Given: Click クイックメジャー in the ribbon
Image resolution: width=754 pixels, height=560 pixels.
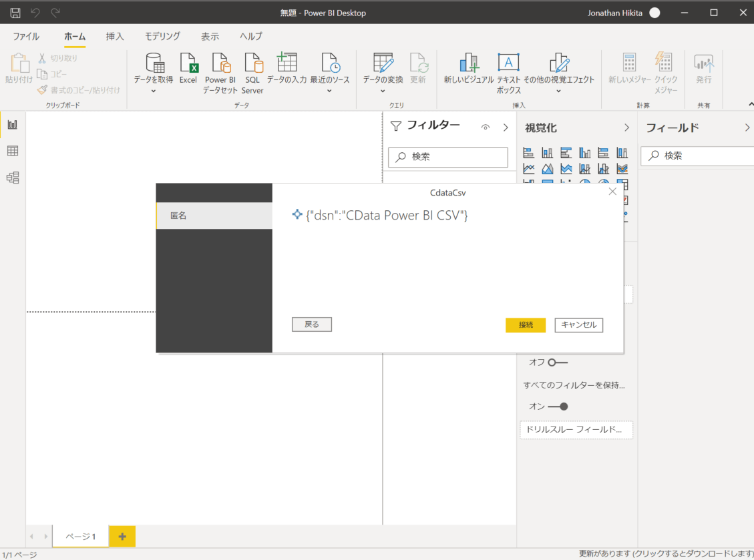Looking at the screenshot, I should point(666,73).
